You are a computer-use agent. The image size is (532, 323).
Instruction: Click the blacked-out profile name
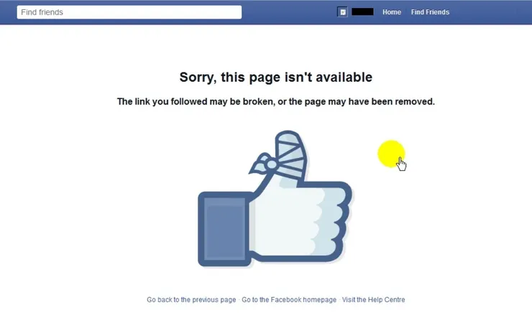(362, 12)
